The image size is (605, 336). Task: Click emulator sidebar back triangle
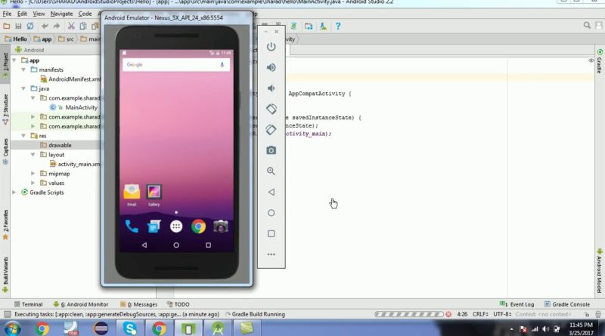(x=271, y=192)
